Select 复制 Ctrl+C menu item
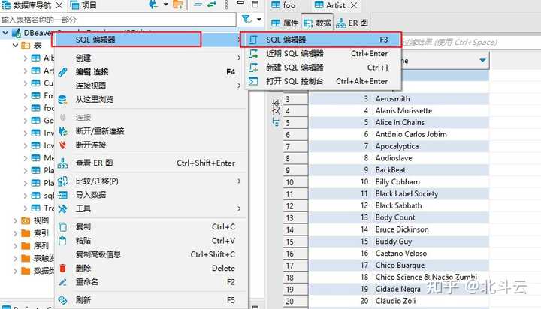 point(151,226)
